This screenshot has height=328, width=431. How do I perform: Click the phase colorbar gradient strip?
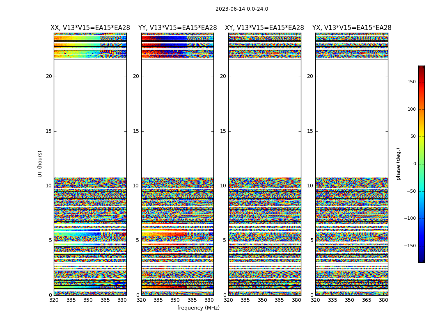click(x=422, y=164)
